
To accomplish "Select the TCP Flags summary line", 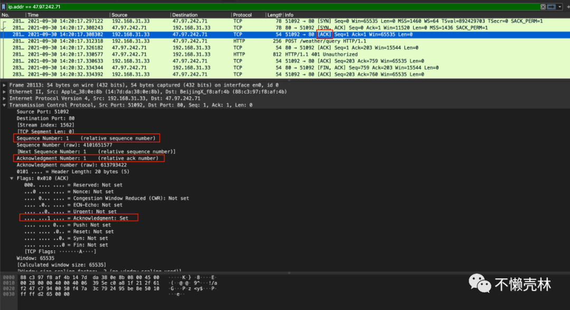I will tap(60, 251).
